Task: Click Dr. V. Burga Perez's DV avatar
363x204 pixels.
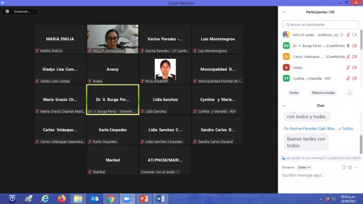Action: click(x=286, y=46)
